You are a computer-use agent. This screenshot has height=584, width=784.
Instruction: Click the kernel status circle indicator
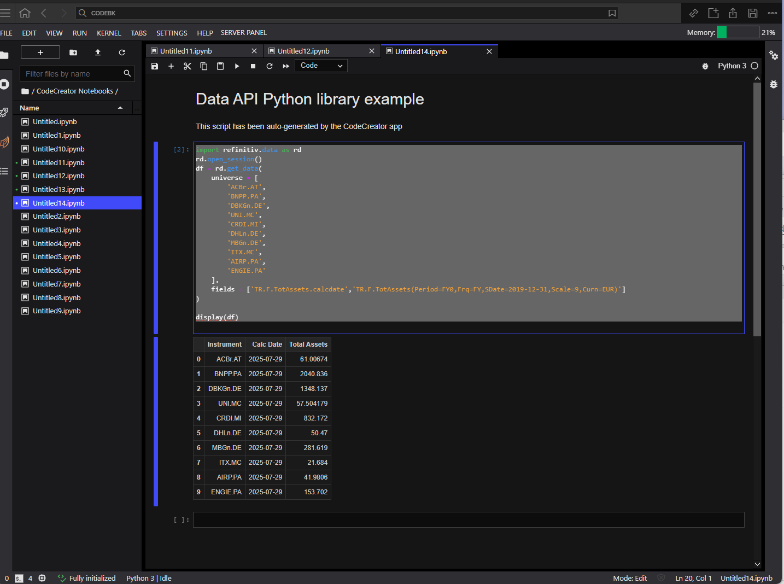[x=754, y=66]
